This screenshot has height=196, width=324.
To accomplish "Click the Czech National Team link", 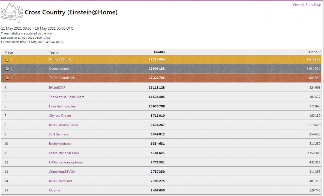I will point(64,153).
